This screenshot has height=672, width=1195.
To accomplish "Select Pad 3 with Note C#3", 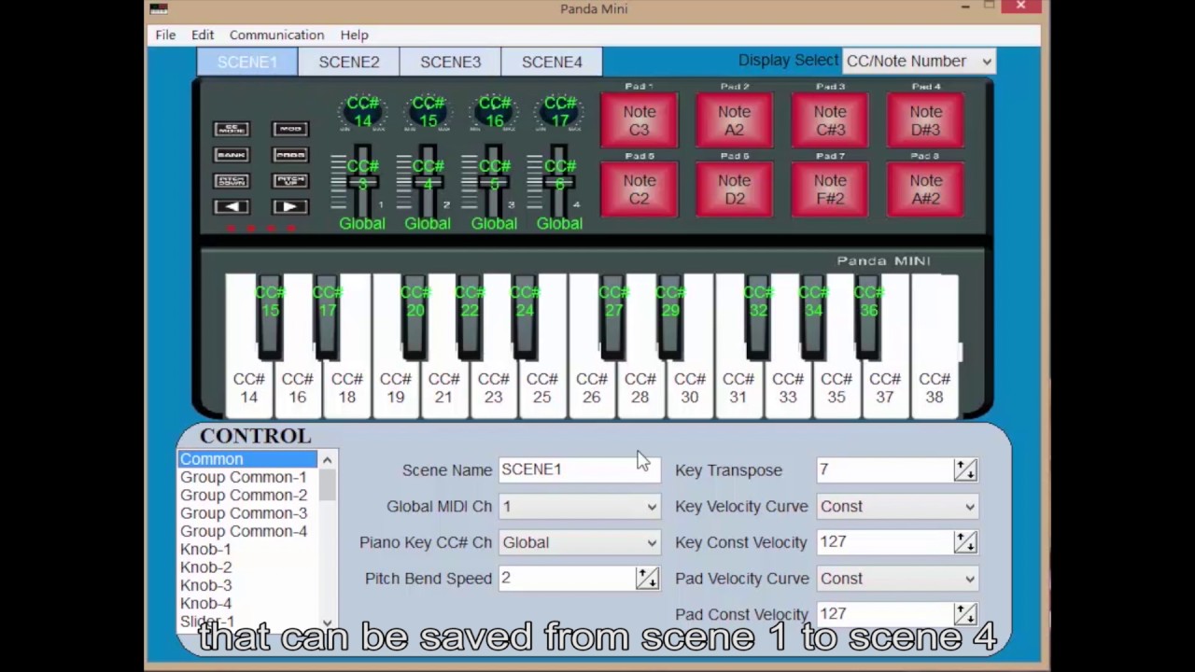I will (x=830, y=120).
